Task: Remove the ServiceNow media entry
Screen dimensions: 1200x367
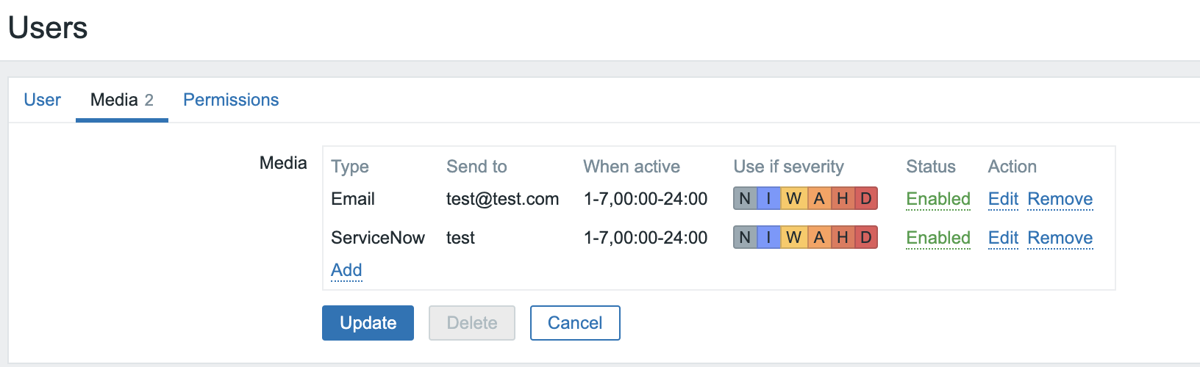Action: (x=1060, y=238)
